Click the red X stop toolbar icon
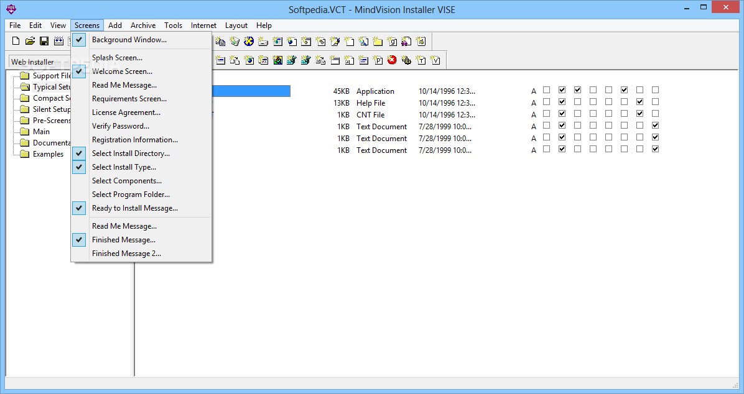 click(392, 60)
